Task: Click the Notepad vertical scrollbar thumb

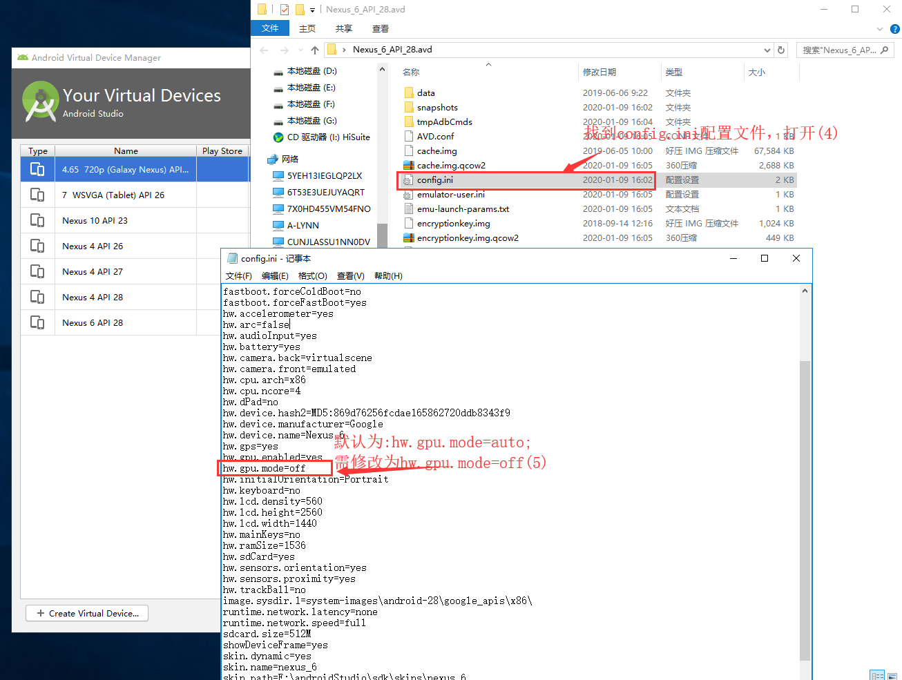Action: point(805,509)
